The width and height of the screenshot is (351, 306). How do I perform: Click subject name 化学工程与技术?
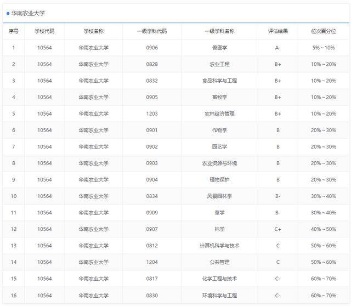[219, 279]
